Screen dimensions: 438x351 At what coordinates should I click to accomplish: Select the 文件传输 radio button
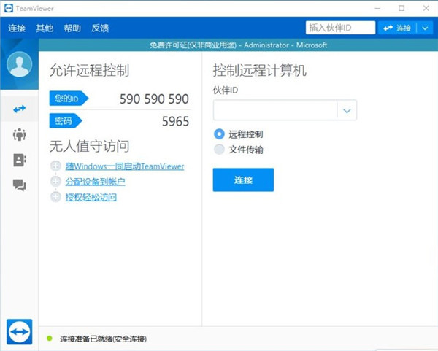(x=219, y=150)
